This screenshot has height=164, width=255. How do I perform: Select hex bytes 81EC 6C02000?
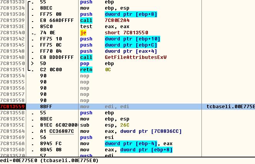pyautogui.click(x=59, y=125)
